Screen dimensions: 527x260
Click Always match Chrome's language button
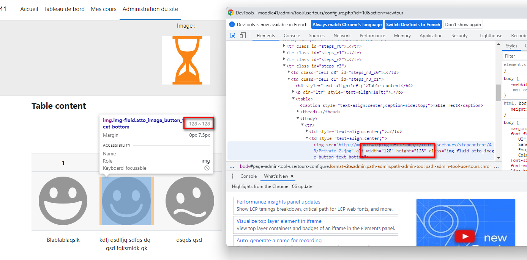[347, 25]
